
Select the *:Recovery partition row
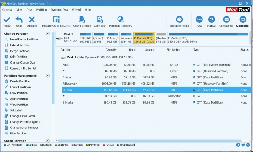pyautogui.click(x=156, y=84)
